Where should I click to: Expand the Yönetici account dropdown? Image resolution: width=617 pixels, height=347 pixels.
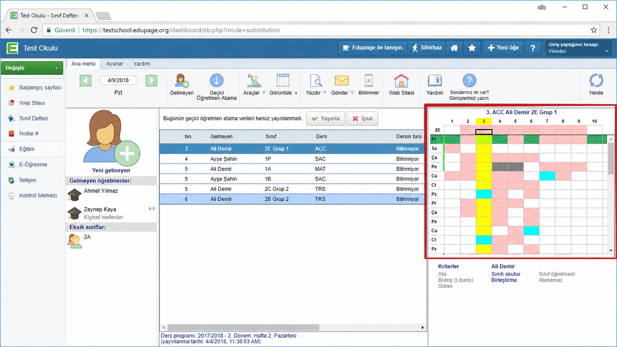point(578,48)
